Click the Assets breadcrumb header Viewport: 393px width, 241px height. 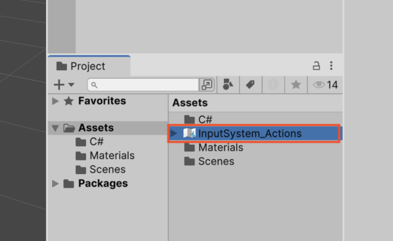(190, 103)
